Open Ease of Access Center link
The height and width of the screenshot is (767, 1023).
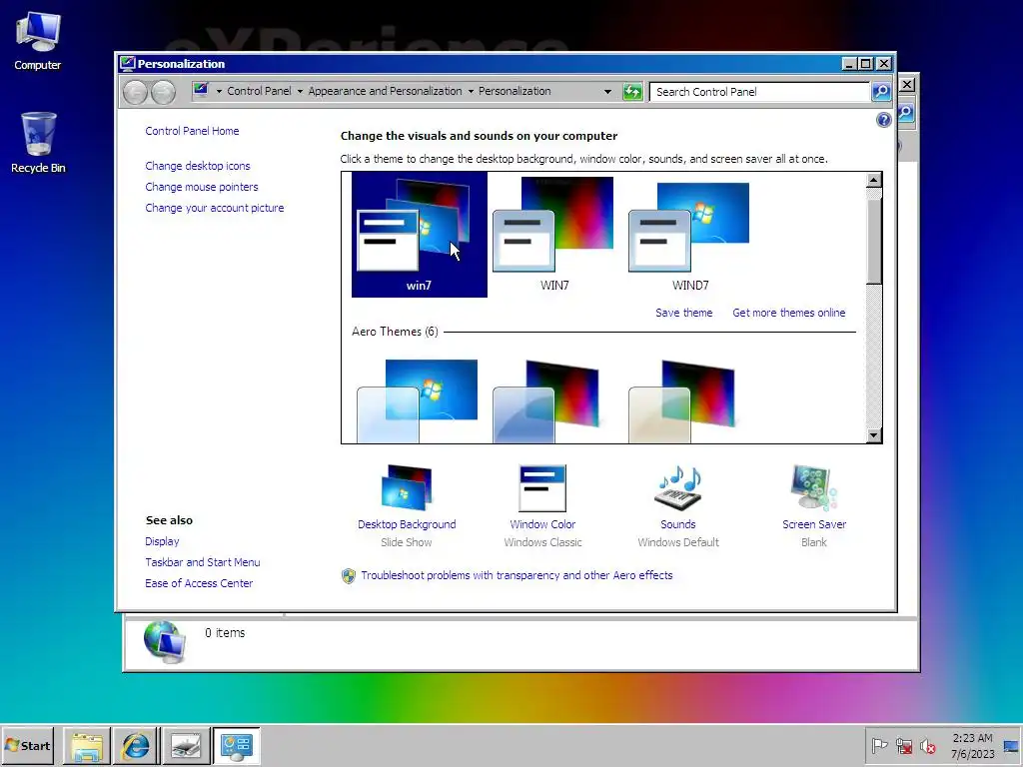(x=199, y=583)
